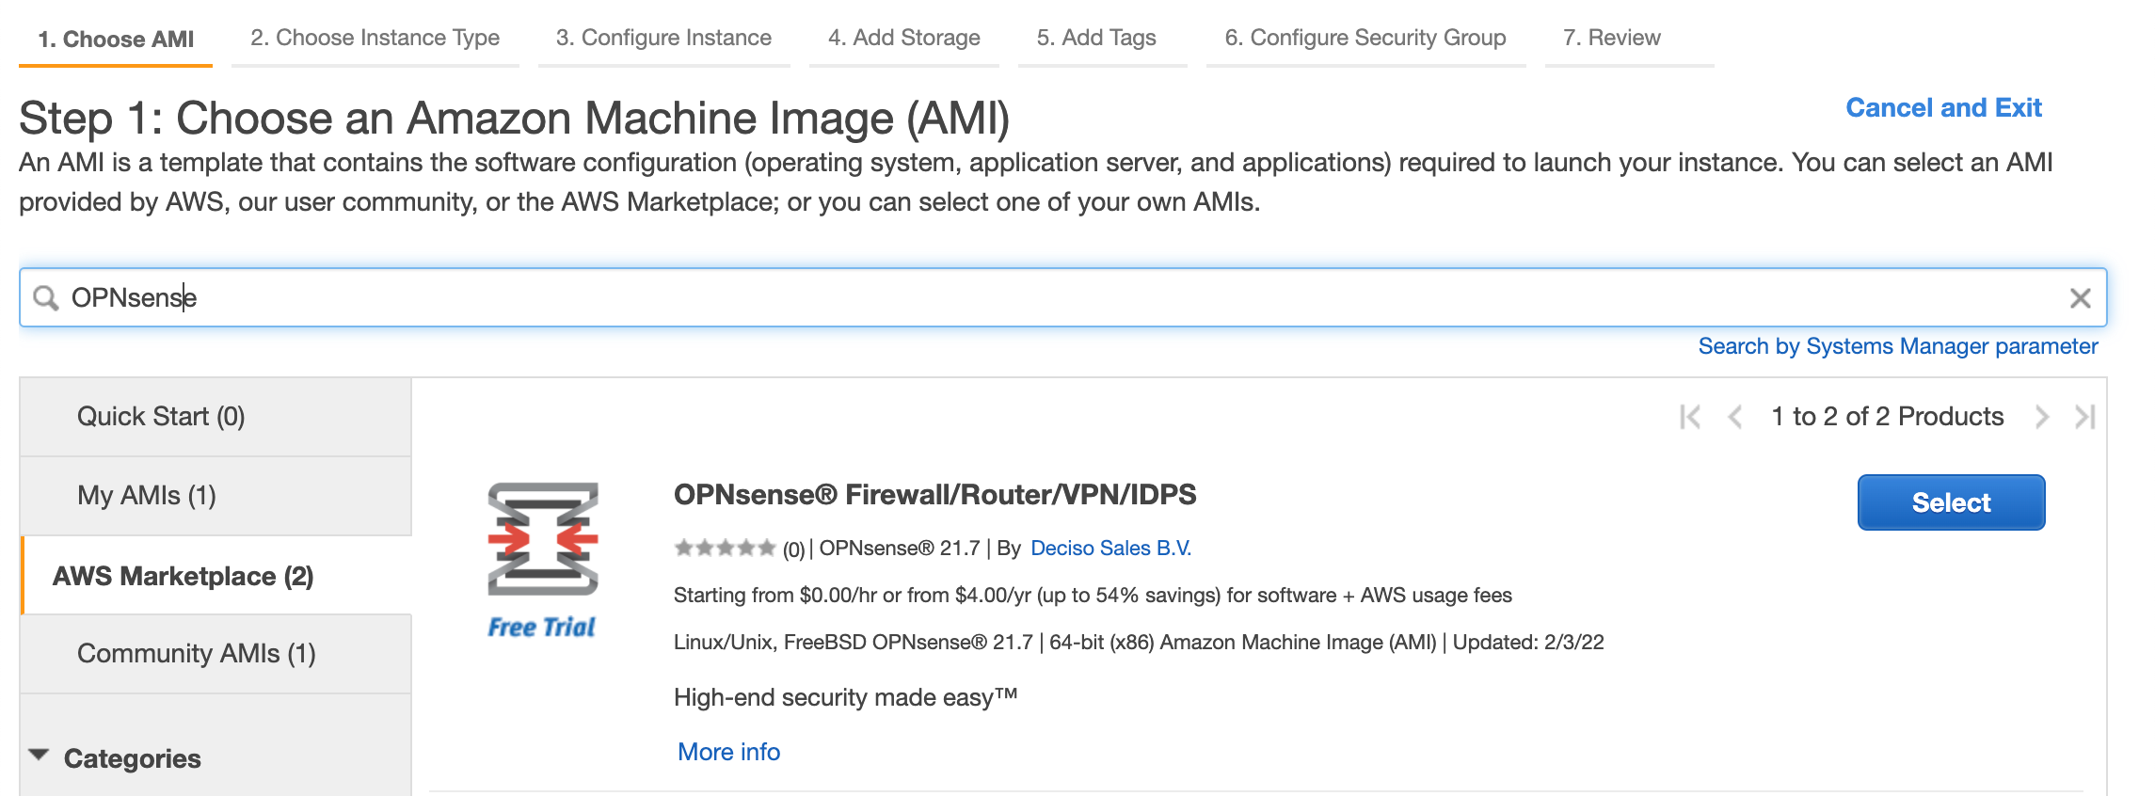
Task: Jump to last page of products
Action: 2084,417
